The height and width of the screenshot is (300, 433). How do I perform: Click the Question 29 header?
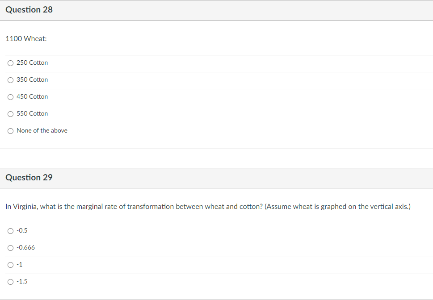[x=29, y=178]
